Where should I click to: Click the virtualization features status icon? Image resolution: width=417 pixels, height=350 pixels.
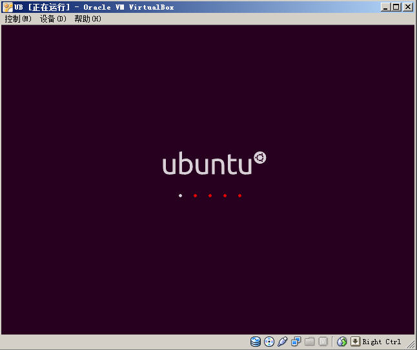[x=323, y=342]
